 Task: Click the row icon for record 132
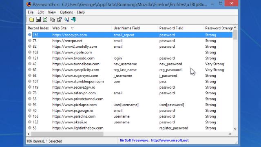coord(30,122)
